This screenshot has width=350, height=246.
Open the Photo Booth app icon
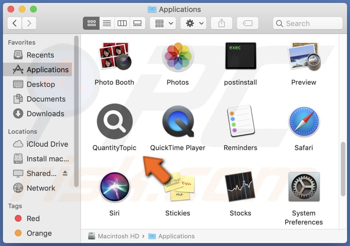pyautogui.click(x=114, y=56)
